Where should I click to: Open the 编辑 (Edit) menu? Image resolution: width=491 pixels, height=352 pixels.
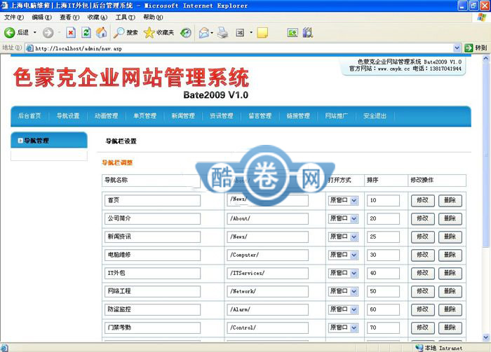pos(41,17)
